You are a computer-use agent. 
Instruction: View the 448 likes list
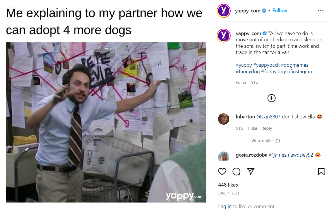[228, 185]
